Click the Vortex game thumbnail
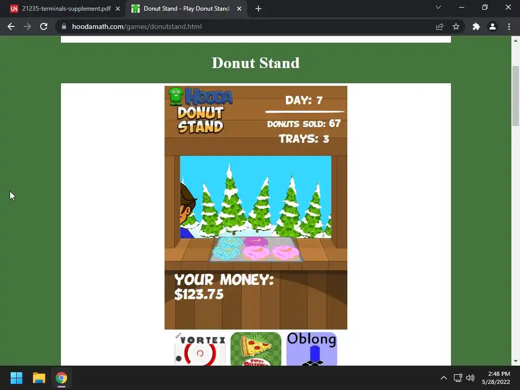 [x=200, y=349]
